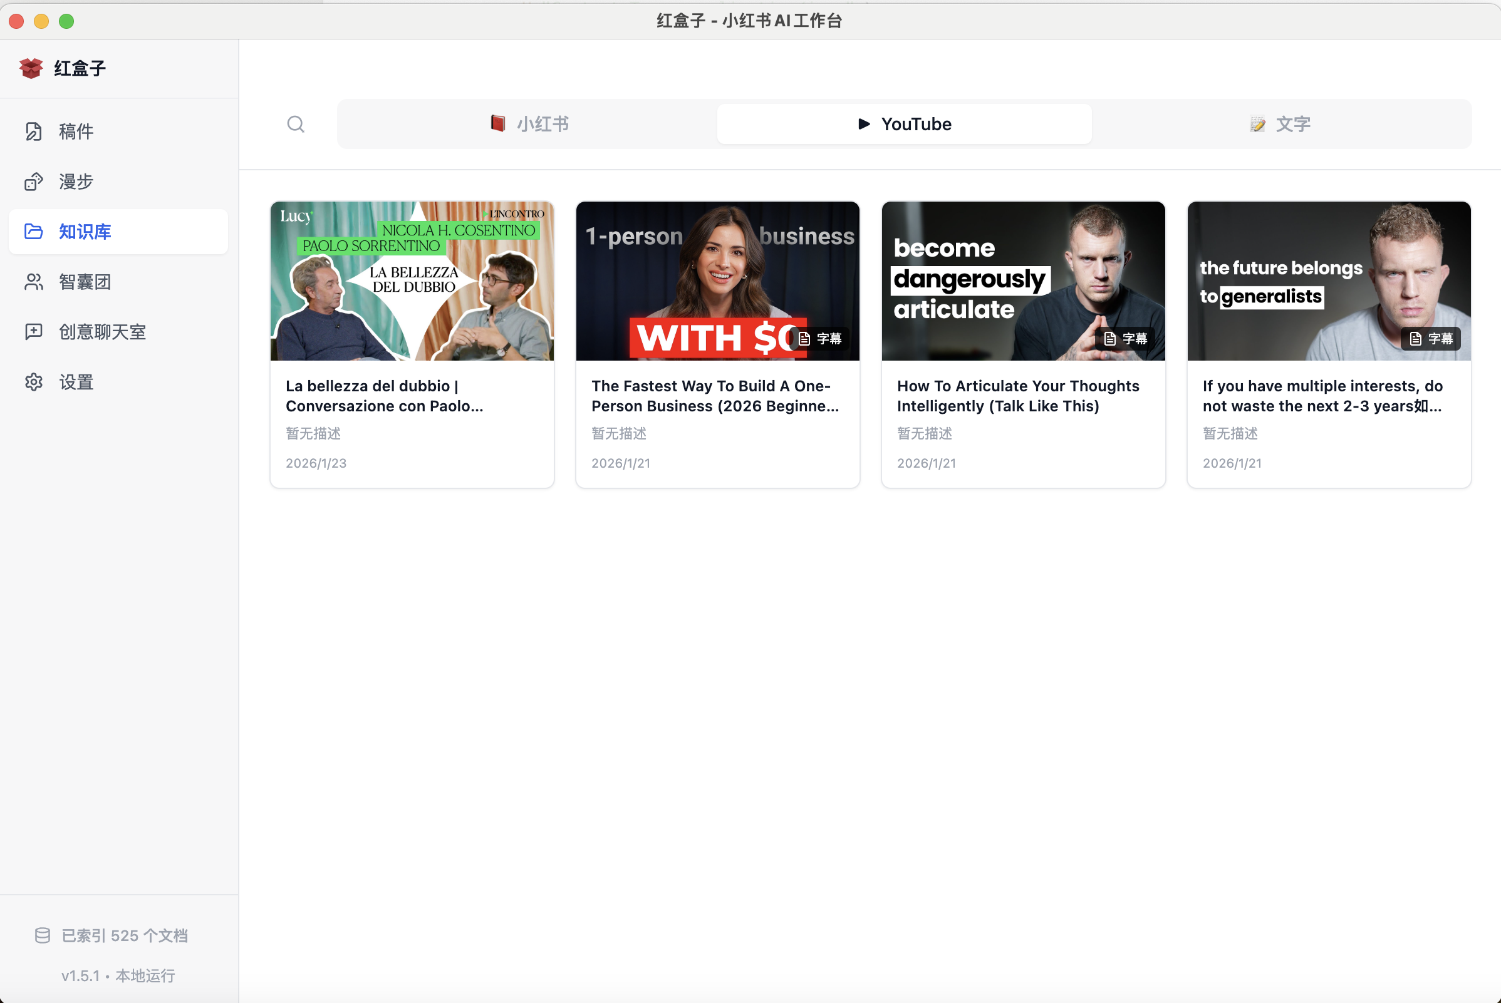Click the database icon beside 已索引 525

coord(42,935)
